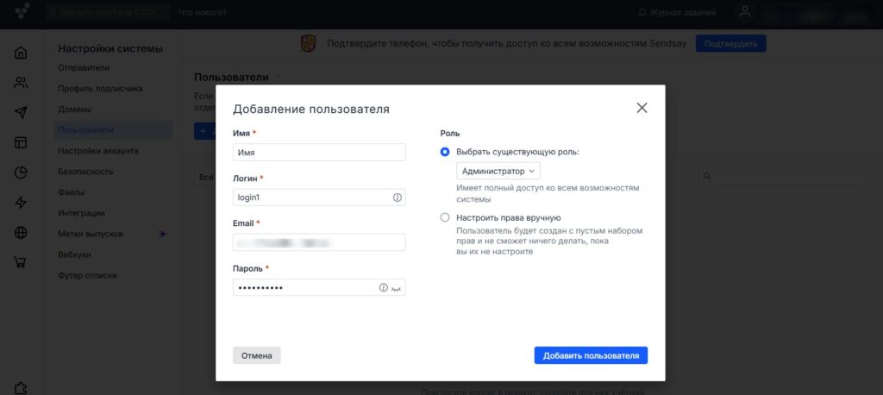883x395 pixels.
Task: Click the top search bar
Action: click(108, 12)
